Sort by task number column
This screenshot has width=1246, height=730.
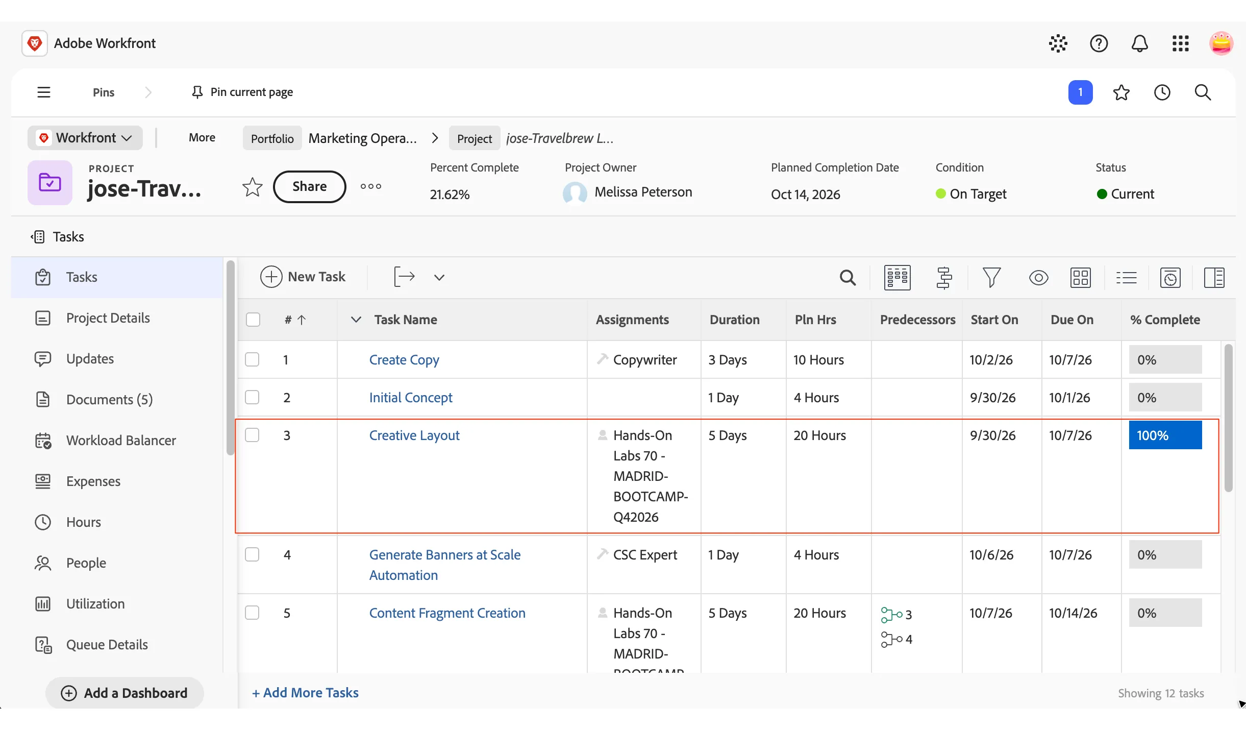pos(295,320)
